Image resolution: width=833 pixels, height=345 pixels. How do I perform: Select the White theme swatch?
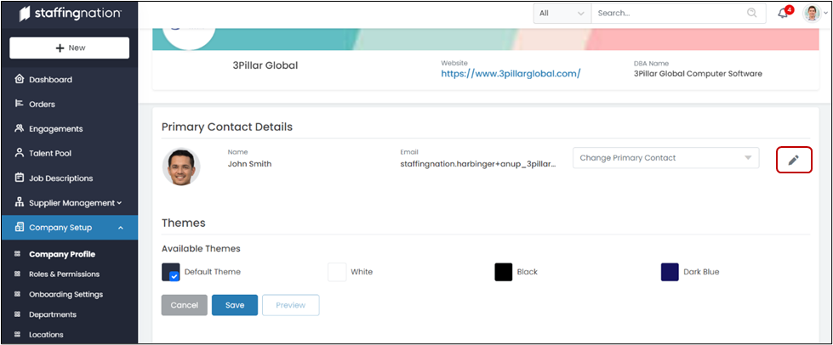(337, 272)
